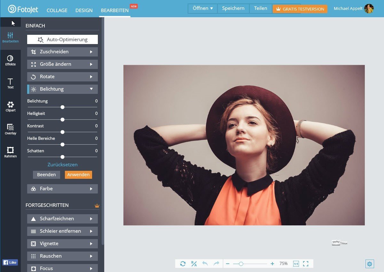Click the reset/refresh icon in bottom toolbar
This screenshot has width=384, height=272.
[183, 264]
